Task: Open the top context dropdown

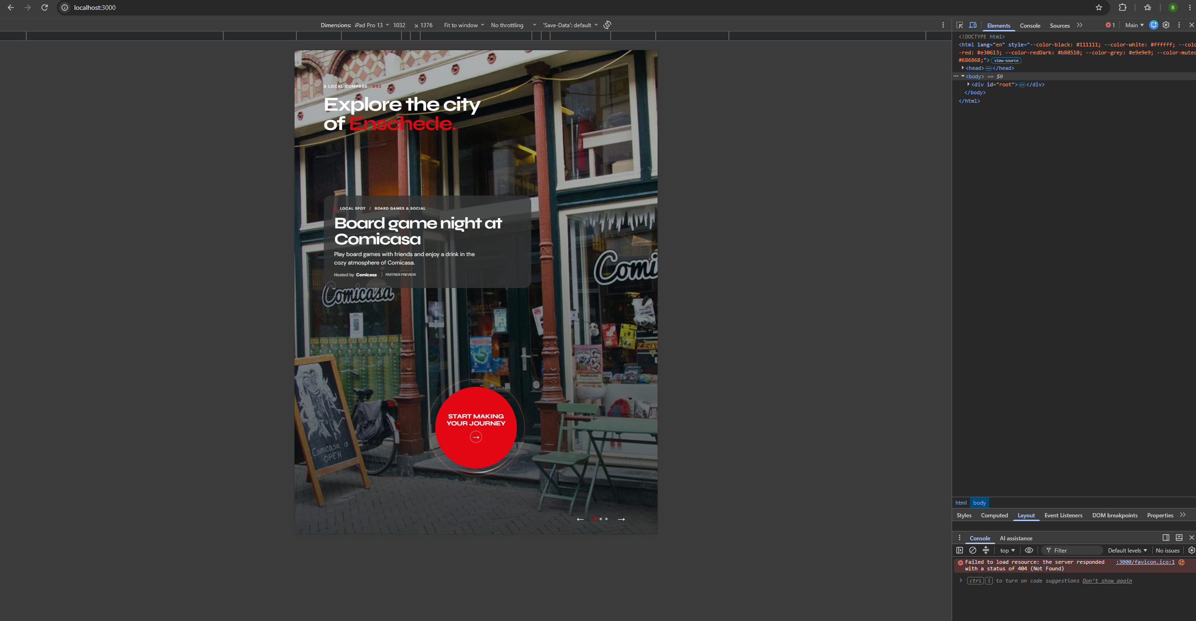Action: [1007, 551]
